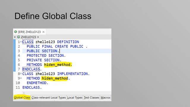The image size is (190, 107).
Task: Open the Class-relevant Local Types tab
Action: click(49, 97)
